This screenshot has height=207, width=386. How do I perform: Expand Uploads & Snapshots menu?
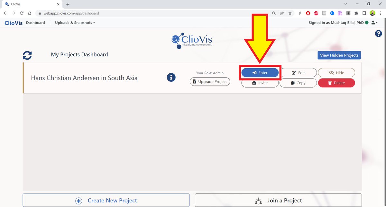[x=75, y=23]
